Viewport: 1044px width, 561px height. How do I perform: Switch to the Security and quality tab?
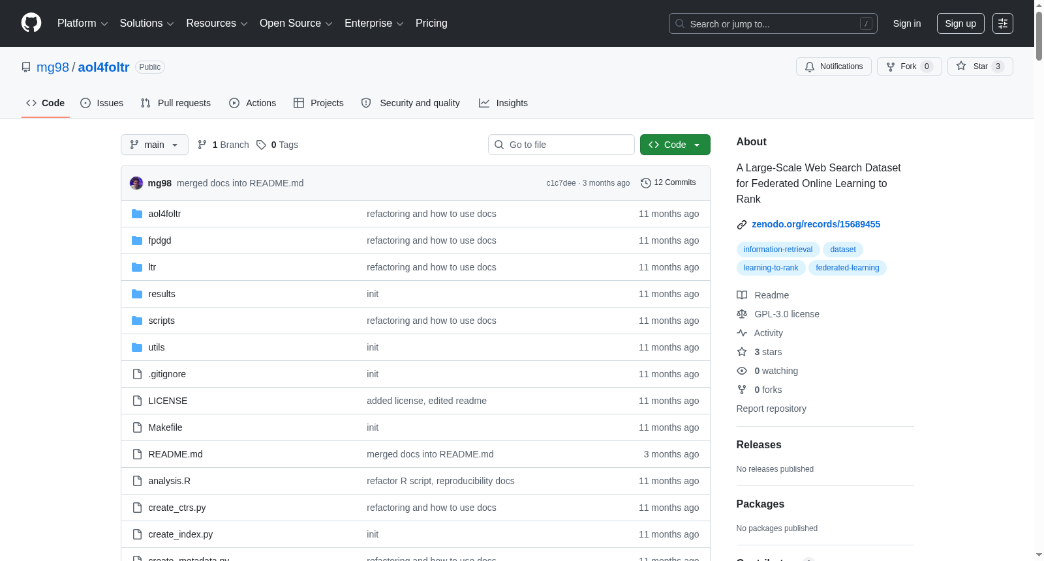coord(410,103)
